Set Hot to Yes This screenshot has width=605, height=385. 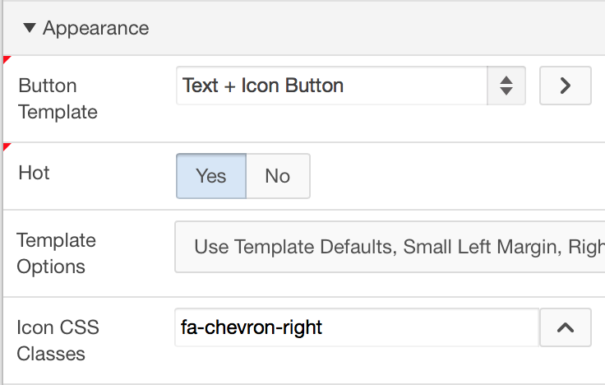[211, 176]
